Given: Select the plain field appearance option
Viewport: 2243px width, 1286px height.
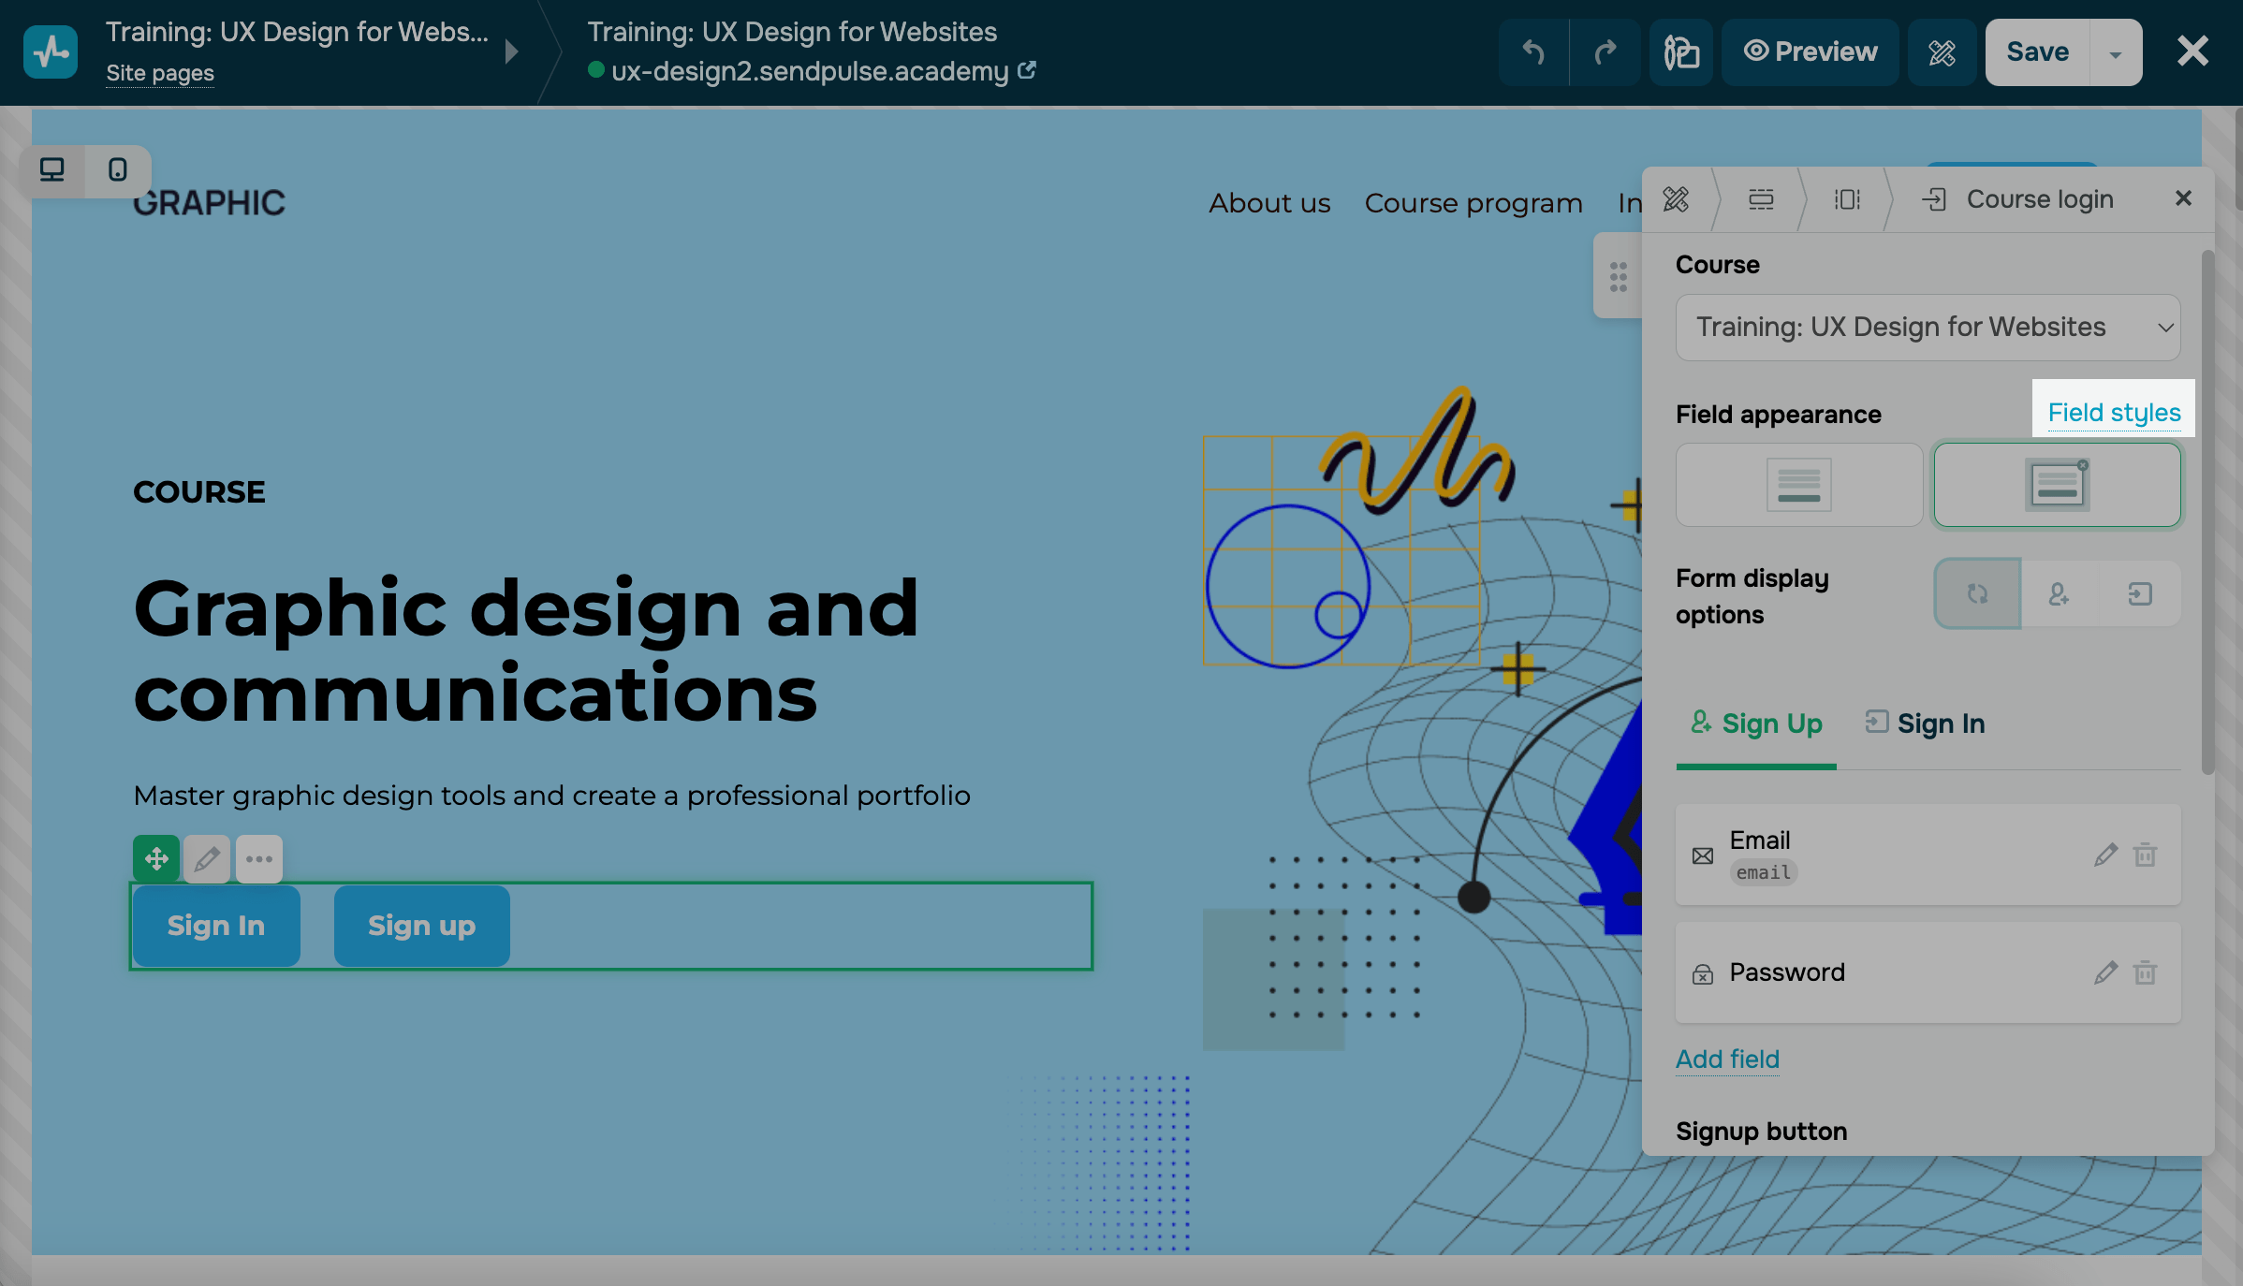Looking at the screenshot, I should click(1798, 485).
